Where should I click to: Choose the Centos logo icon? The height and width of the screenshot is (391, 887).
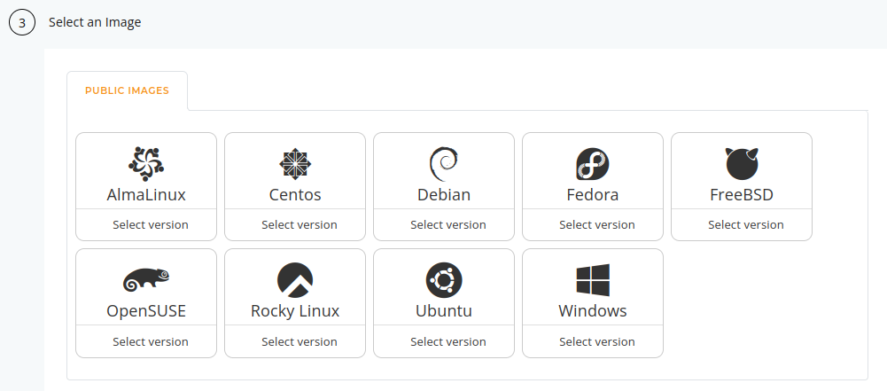[x=295, y=163]
